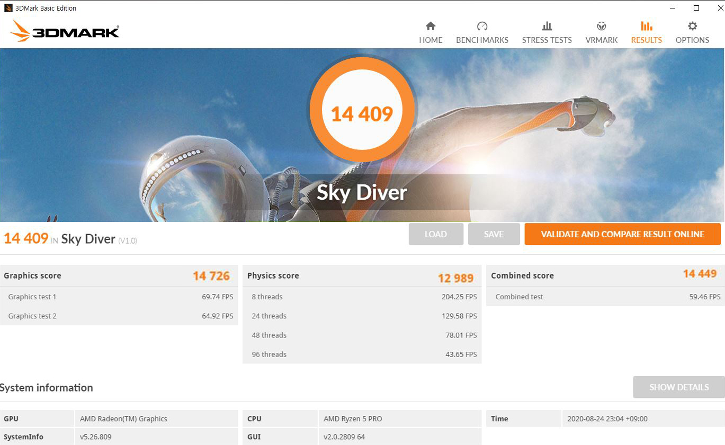
Task: Click the Results chart icon
Action: click(647, 26)
